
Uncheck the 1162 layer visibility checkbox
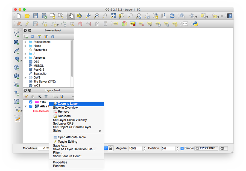[31, 102]
